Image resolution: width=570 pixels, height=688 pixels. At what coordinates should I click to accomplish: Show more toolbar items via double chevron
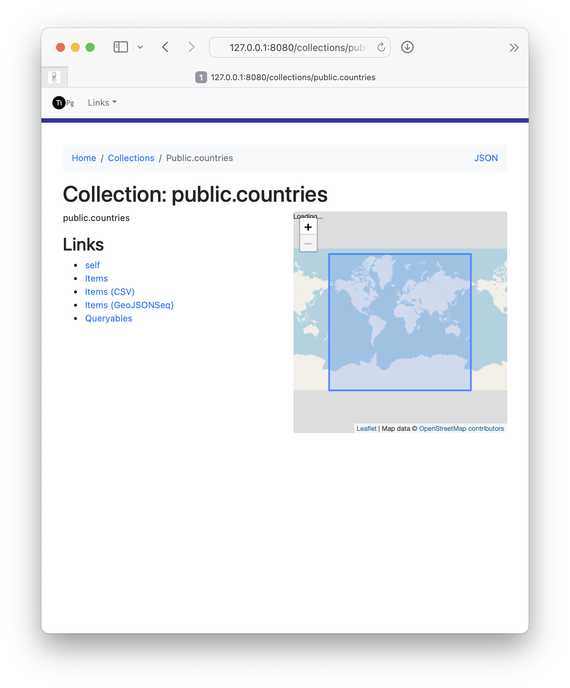(514, 48)
